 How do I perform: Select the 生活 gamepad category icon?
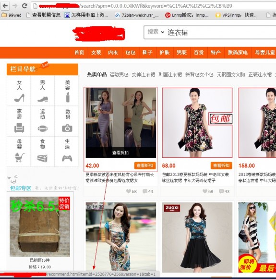[67, 158]
